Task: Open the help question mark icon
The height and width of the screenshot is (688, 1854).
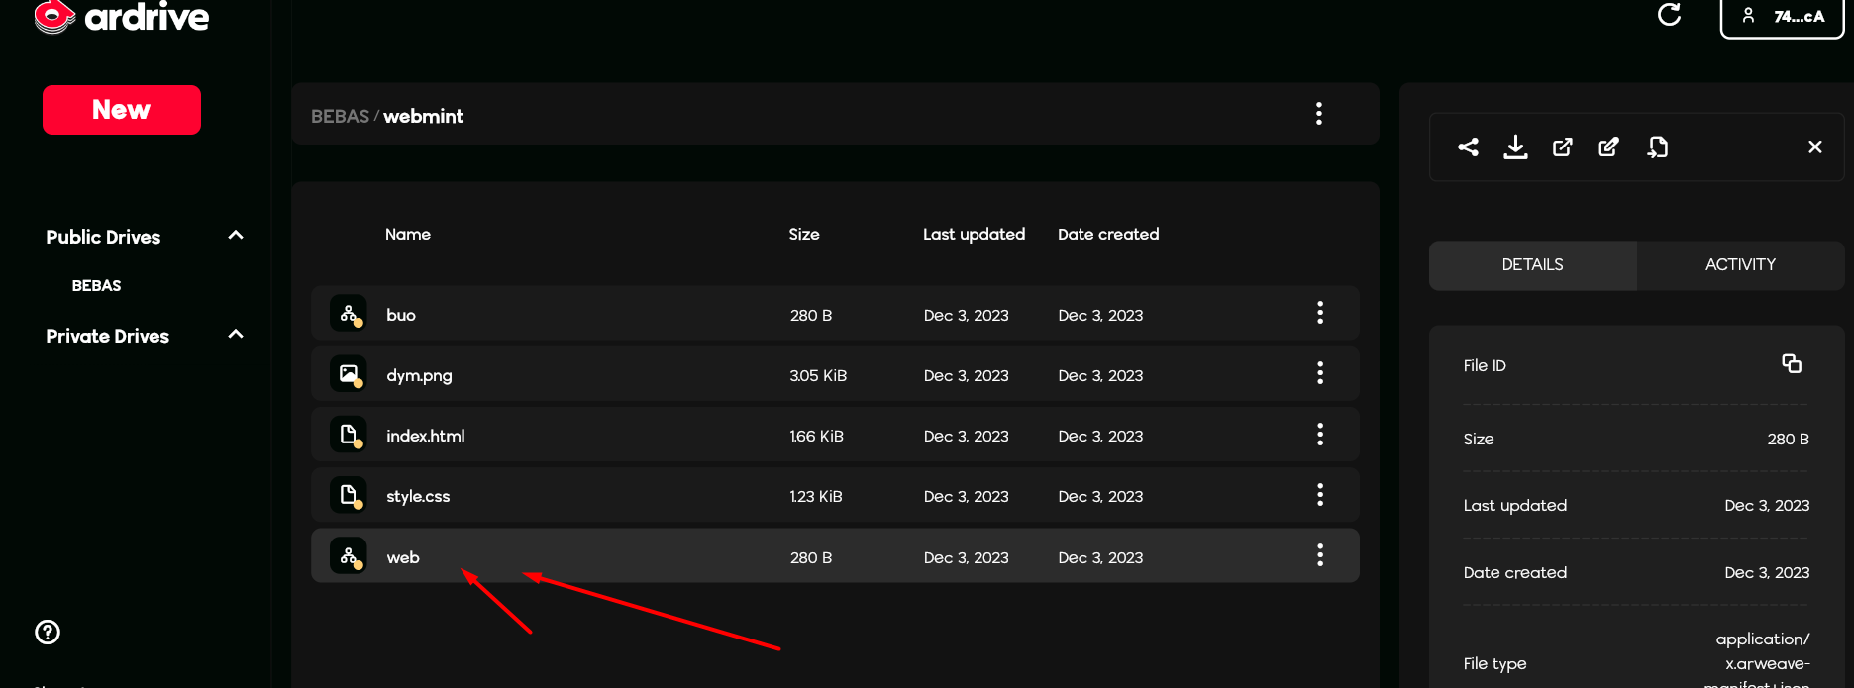Action: click(48, 632)
